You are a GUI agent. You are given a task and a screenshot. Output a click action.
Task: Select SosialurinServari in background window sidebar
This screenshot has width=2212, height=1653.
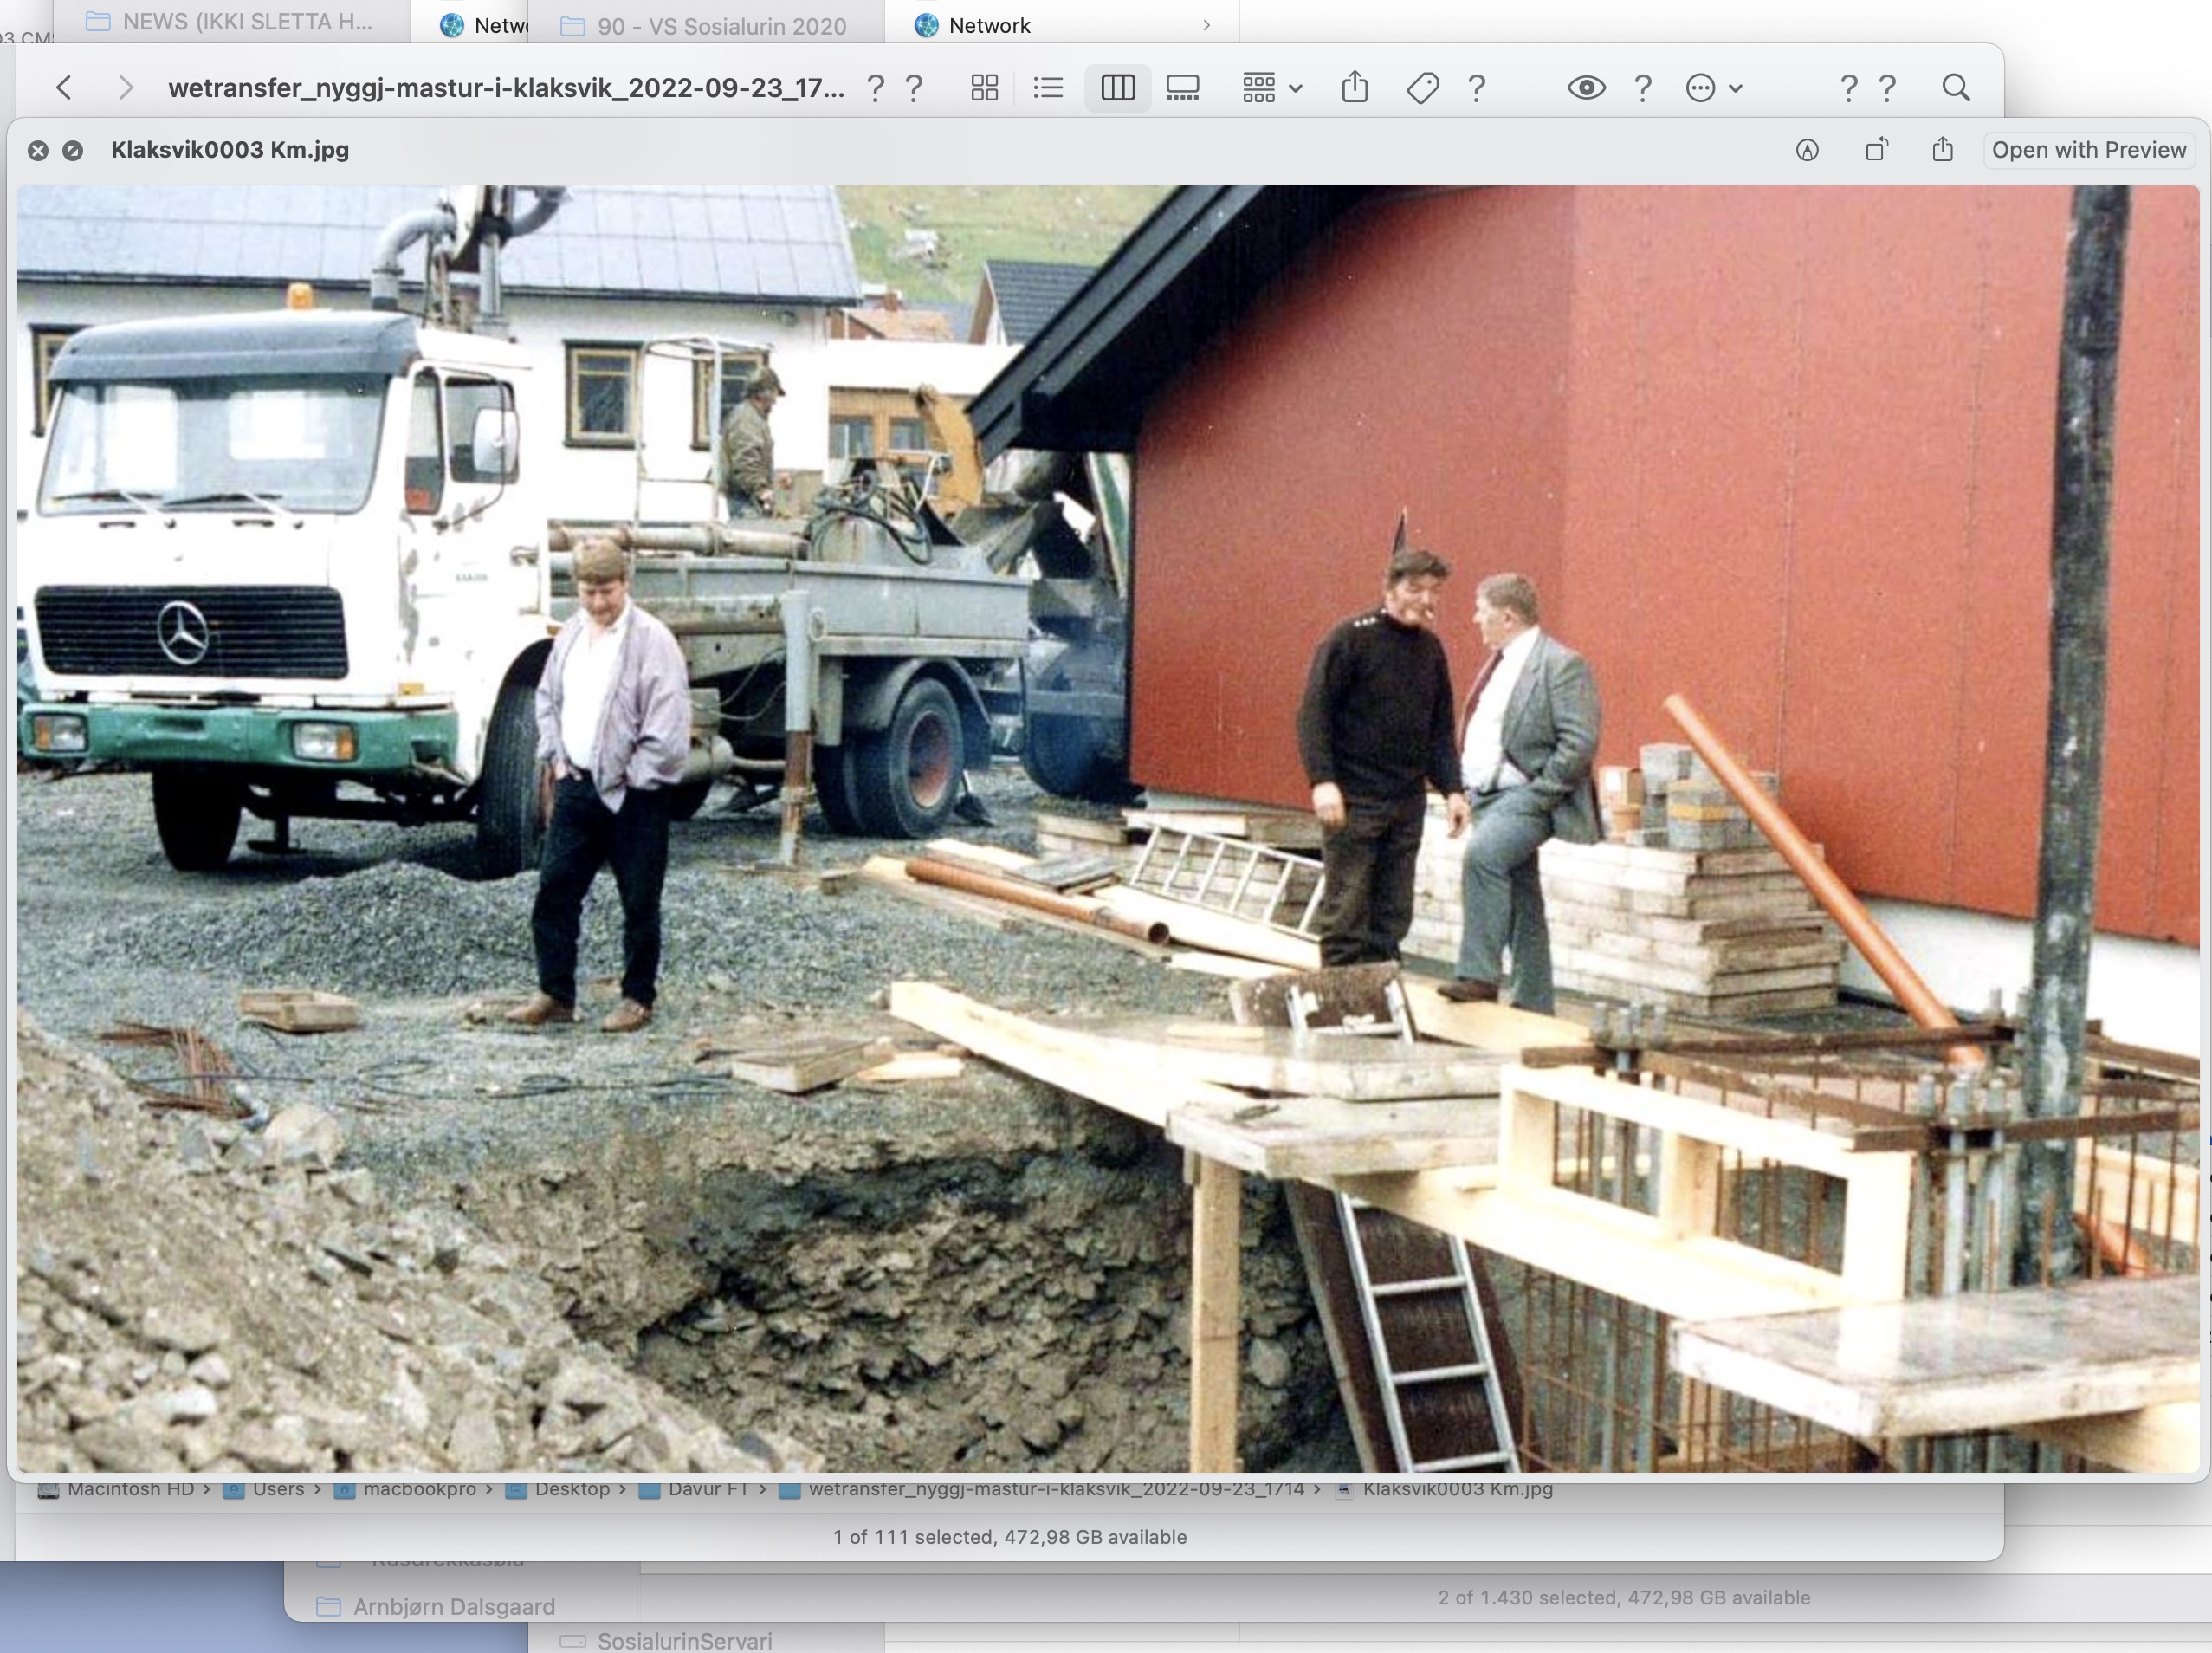[x=666, y=1641]
